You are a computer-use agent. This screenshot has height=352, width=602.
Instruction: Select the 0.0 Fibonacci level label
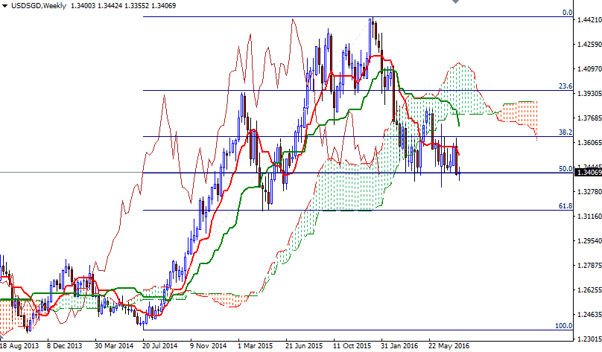(x=566, y=13)
